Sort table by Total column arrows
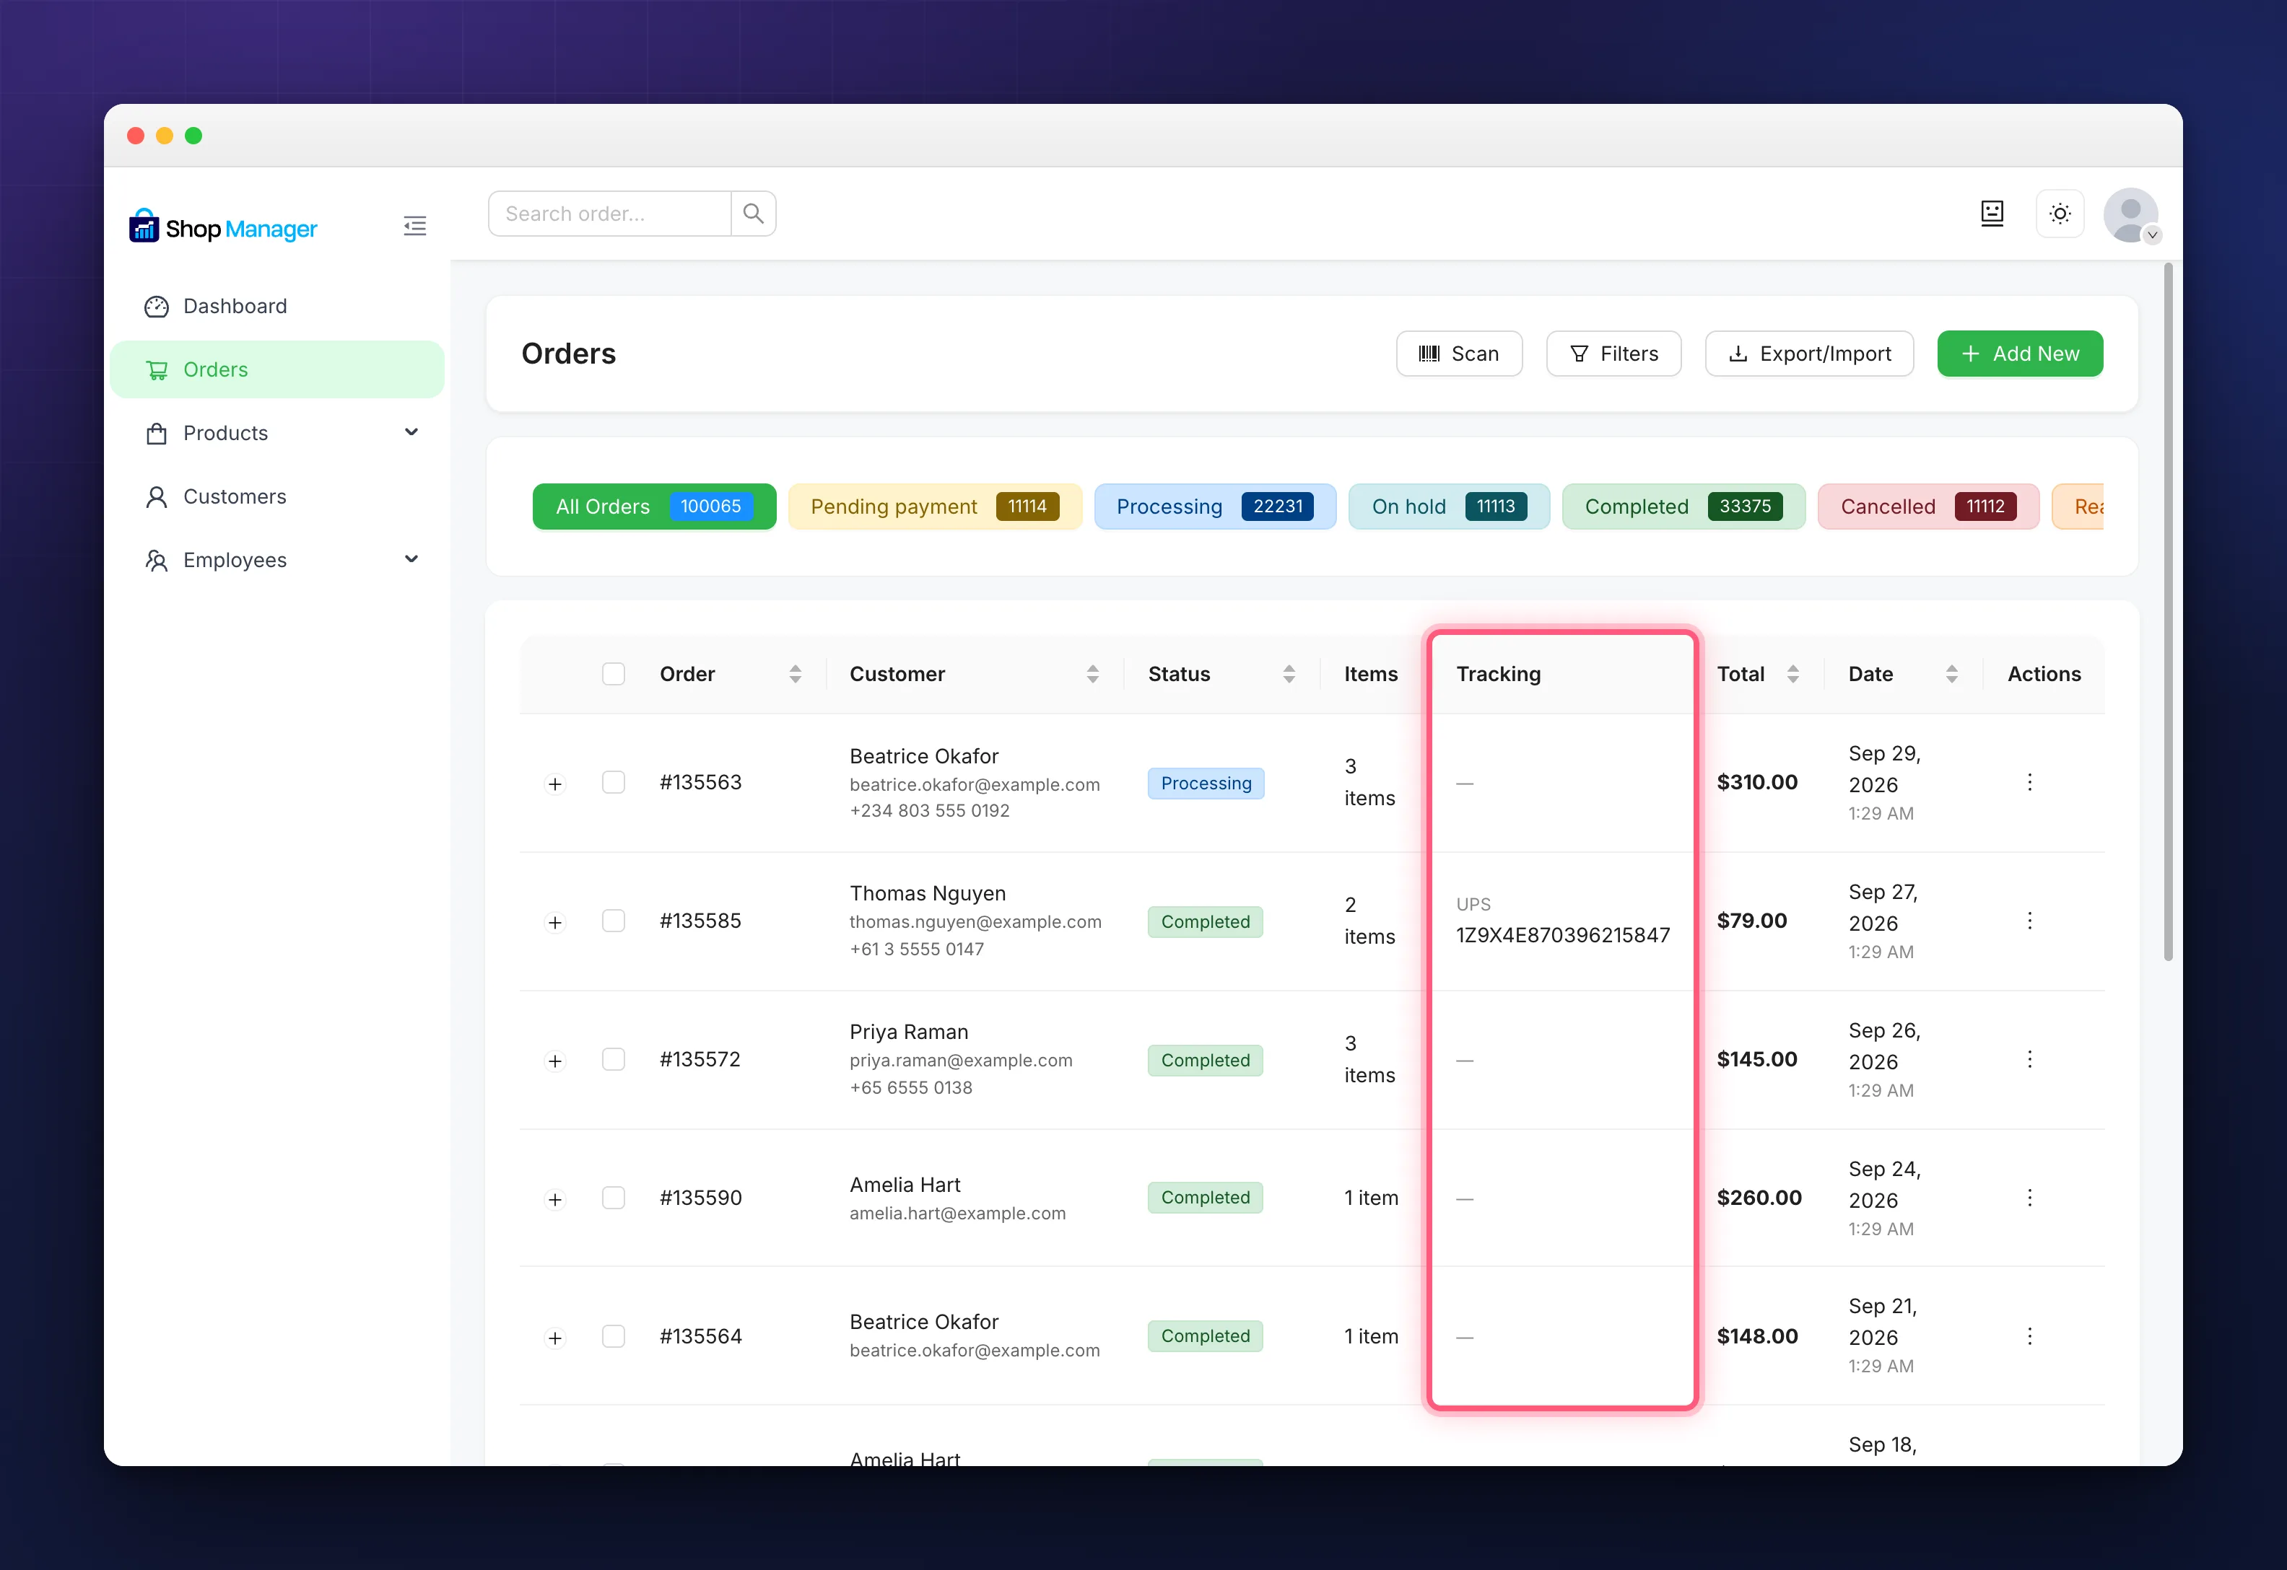Screen dimensions: 2287x1570 coord(1793,674)
